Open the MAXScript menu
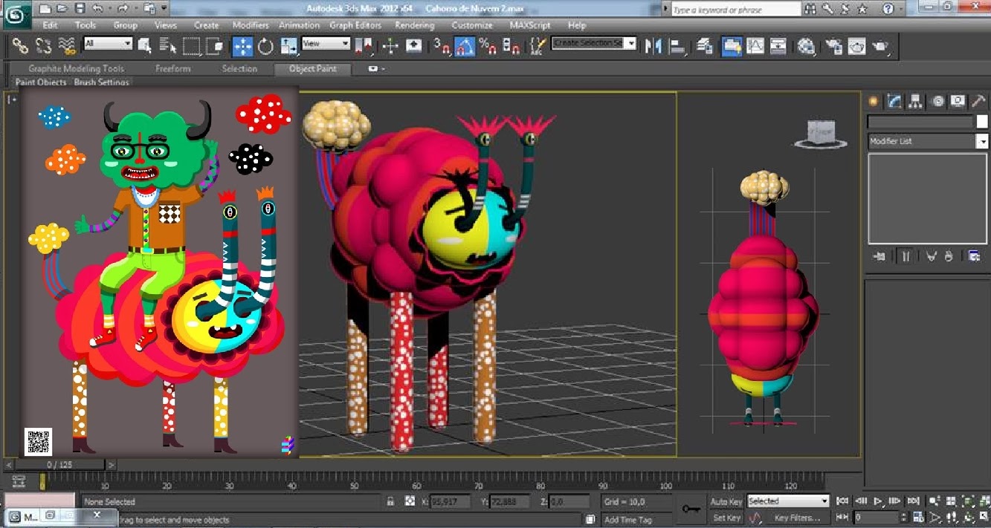Viewport: 991px width, 528px height. (530, 25)
